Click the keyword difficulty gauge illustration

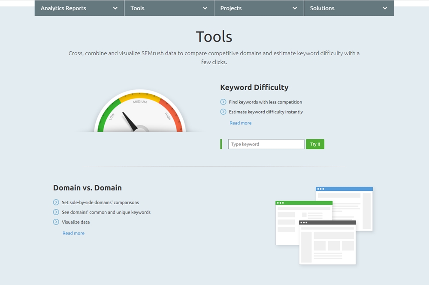(140, 112)
